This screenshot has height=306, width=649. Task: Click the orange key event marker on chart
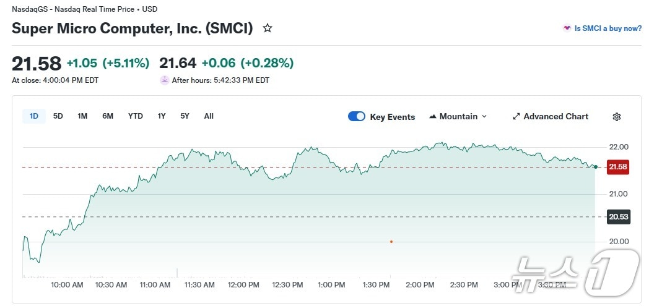pos(391,242)
